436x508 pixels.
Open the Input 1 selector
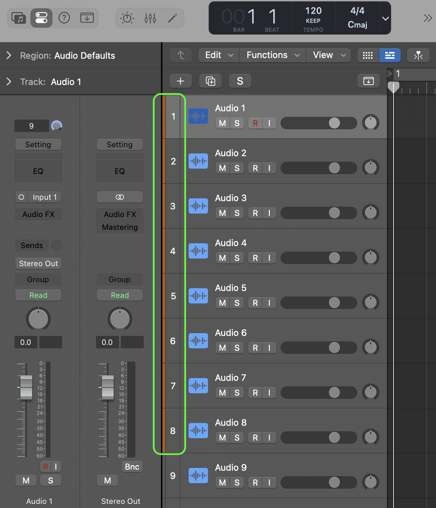pos(45,197)
